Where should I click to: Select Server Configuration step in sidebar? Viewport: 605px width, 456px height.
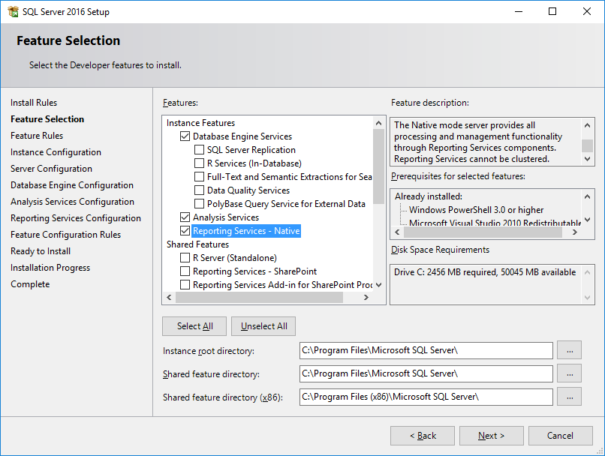pyautogui.click(x=51, y=169)
